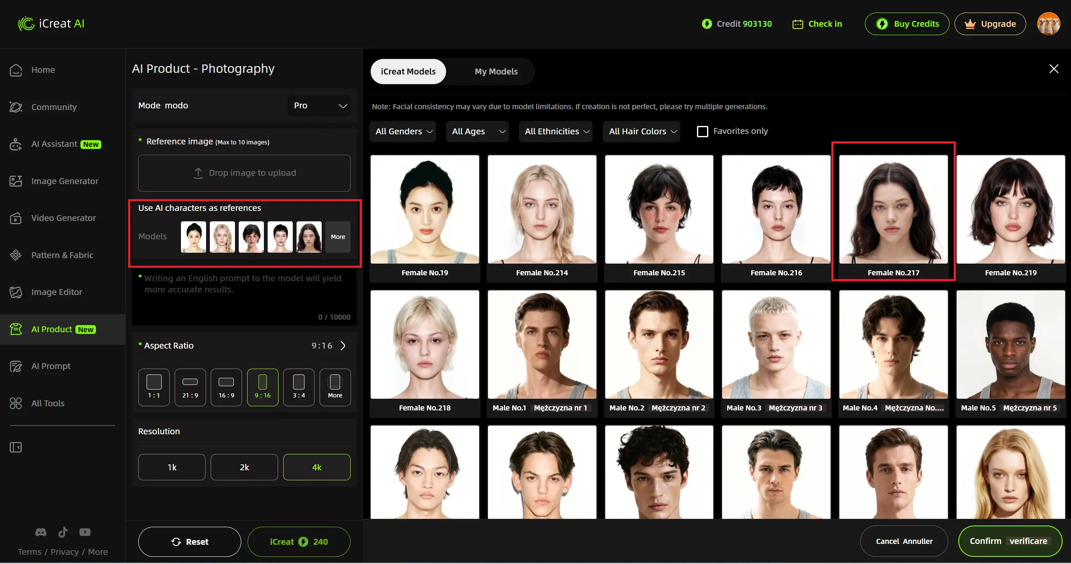Open the user avatar profile
1071x564 pixels.
(1048, 24)
